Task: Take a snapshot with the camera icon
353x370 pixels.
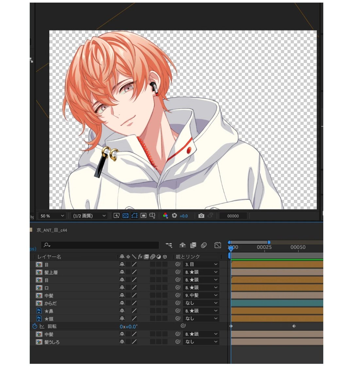Action: click(x=201, y=216)
